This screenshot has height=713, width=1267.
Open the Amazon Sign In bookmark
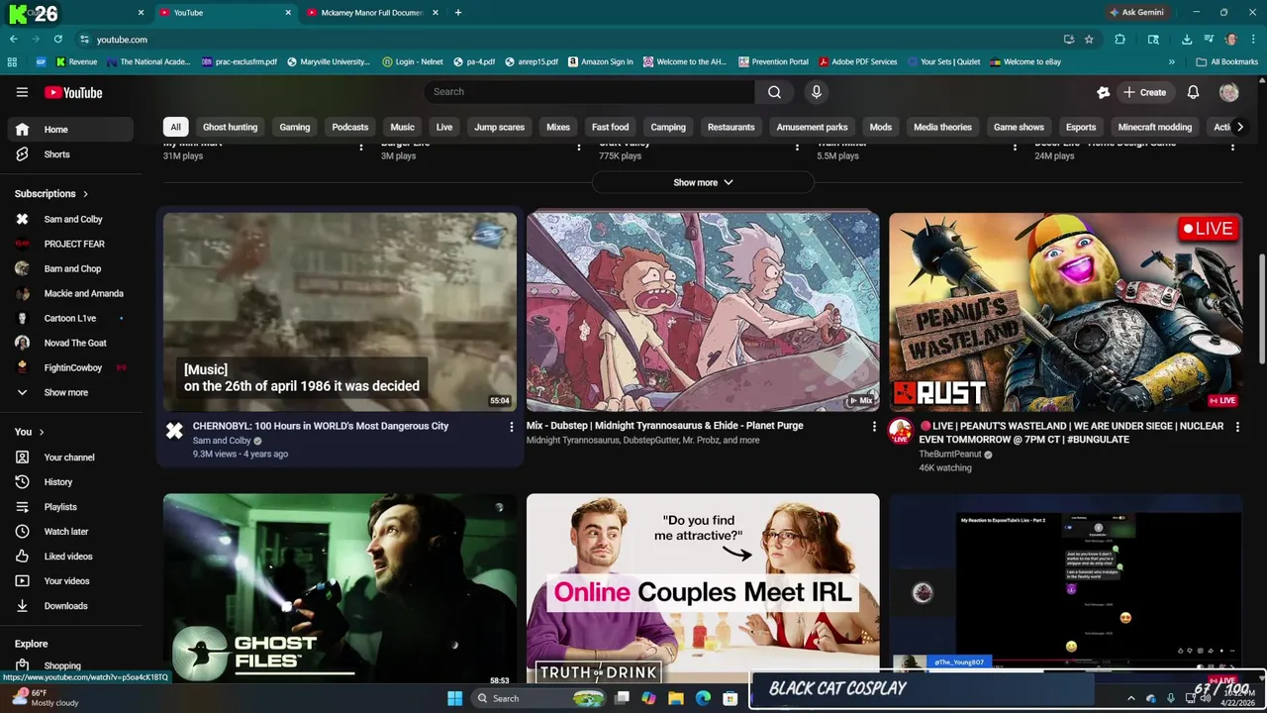tap(600, 61)
